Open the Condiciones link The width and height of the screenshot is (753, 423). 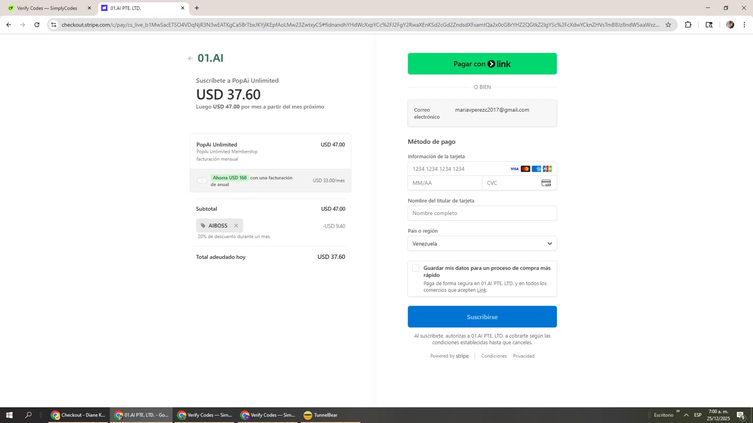494,356
